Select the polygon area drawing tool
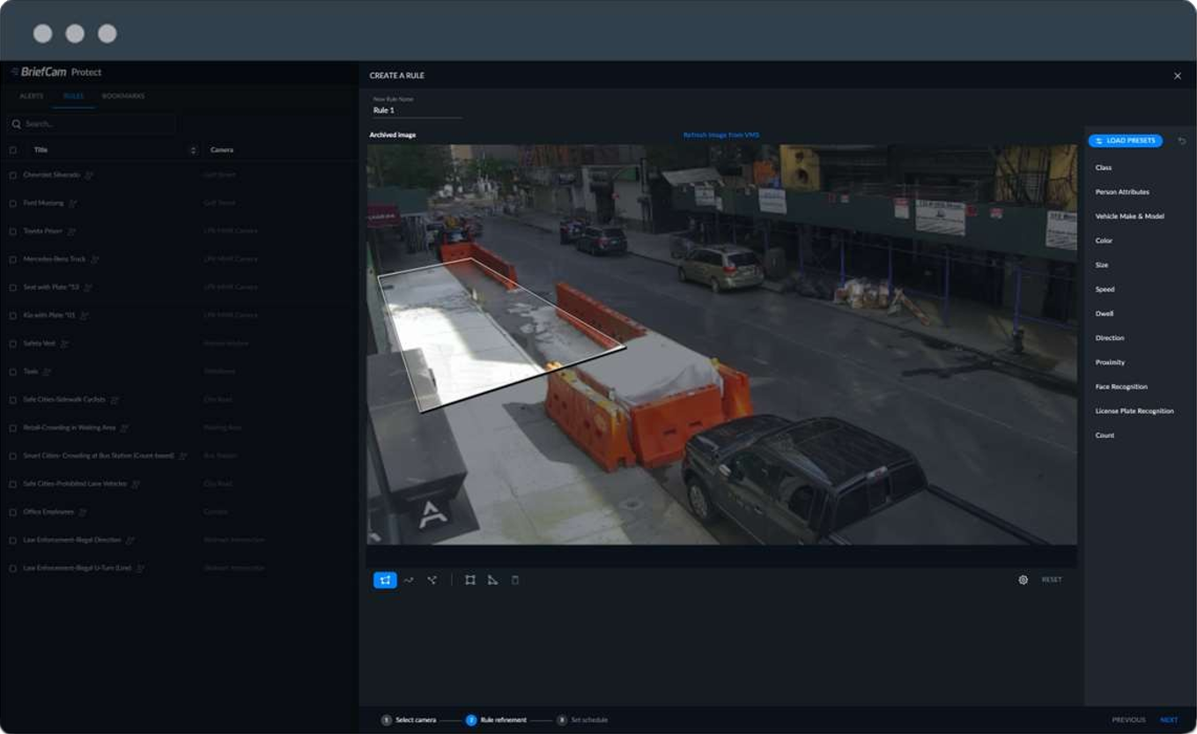This screenshot has width=1197, height=734. pos(385,580)
